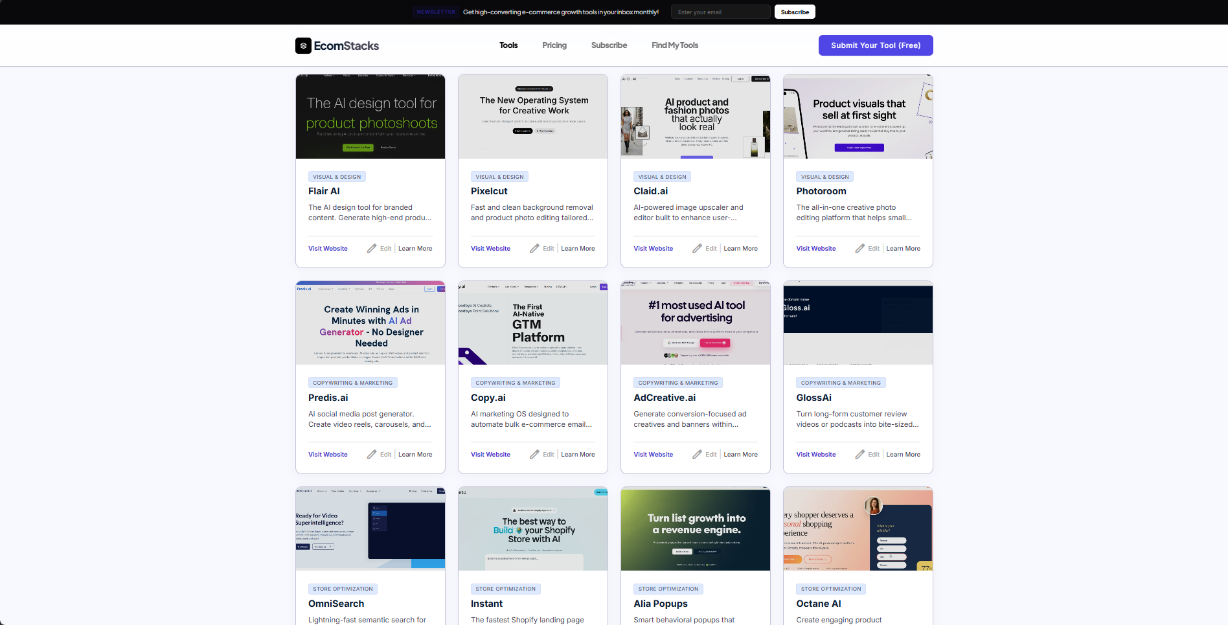Open the Alia Popups preview thumbnail
This screenshot has height=625, width=1228.
click(696, 528)
